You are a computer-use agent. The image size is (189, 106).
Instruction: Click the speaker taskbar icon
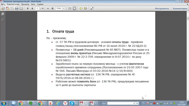tap(14, 103)
